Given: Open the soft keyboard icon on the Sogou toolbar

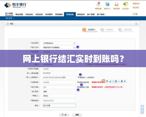Looking at the screenshot, I should point(116,81).
